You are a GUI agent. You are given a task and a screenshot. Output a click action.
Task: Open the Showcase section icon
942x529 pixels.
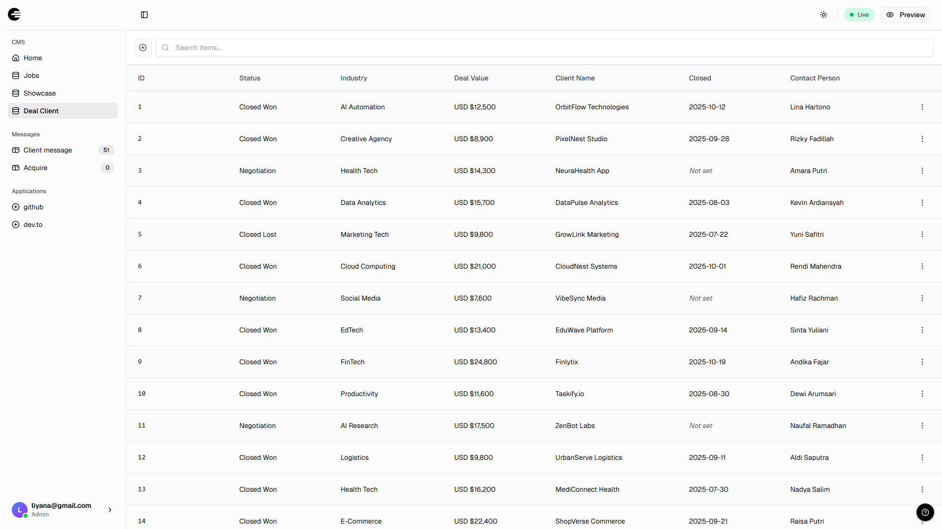tap(16, 93)
